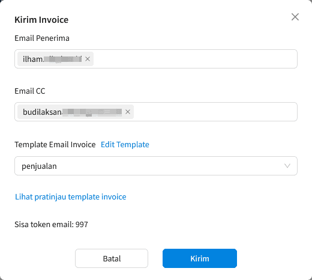Select the budilaksan email chip
Viewport: 312px width, 280px height.
pyautogui.click(x=72, y=112)
